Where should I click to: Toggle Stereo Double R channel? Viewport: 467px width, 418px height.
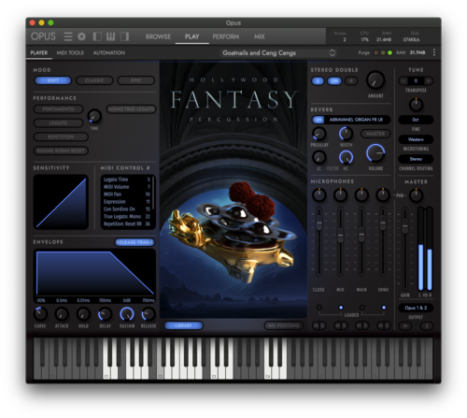[x=351, y=80]
